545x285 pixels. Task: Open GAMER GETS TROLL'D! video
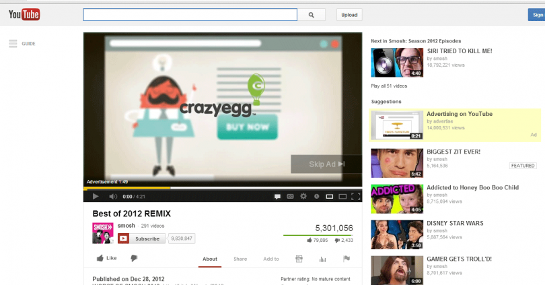459,259
